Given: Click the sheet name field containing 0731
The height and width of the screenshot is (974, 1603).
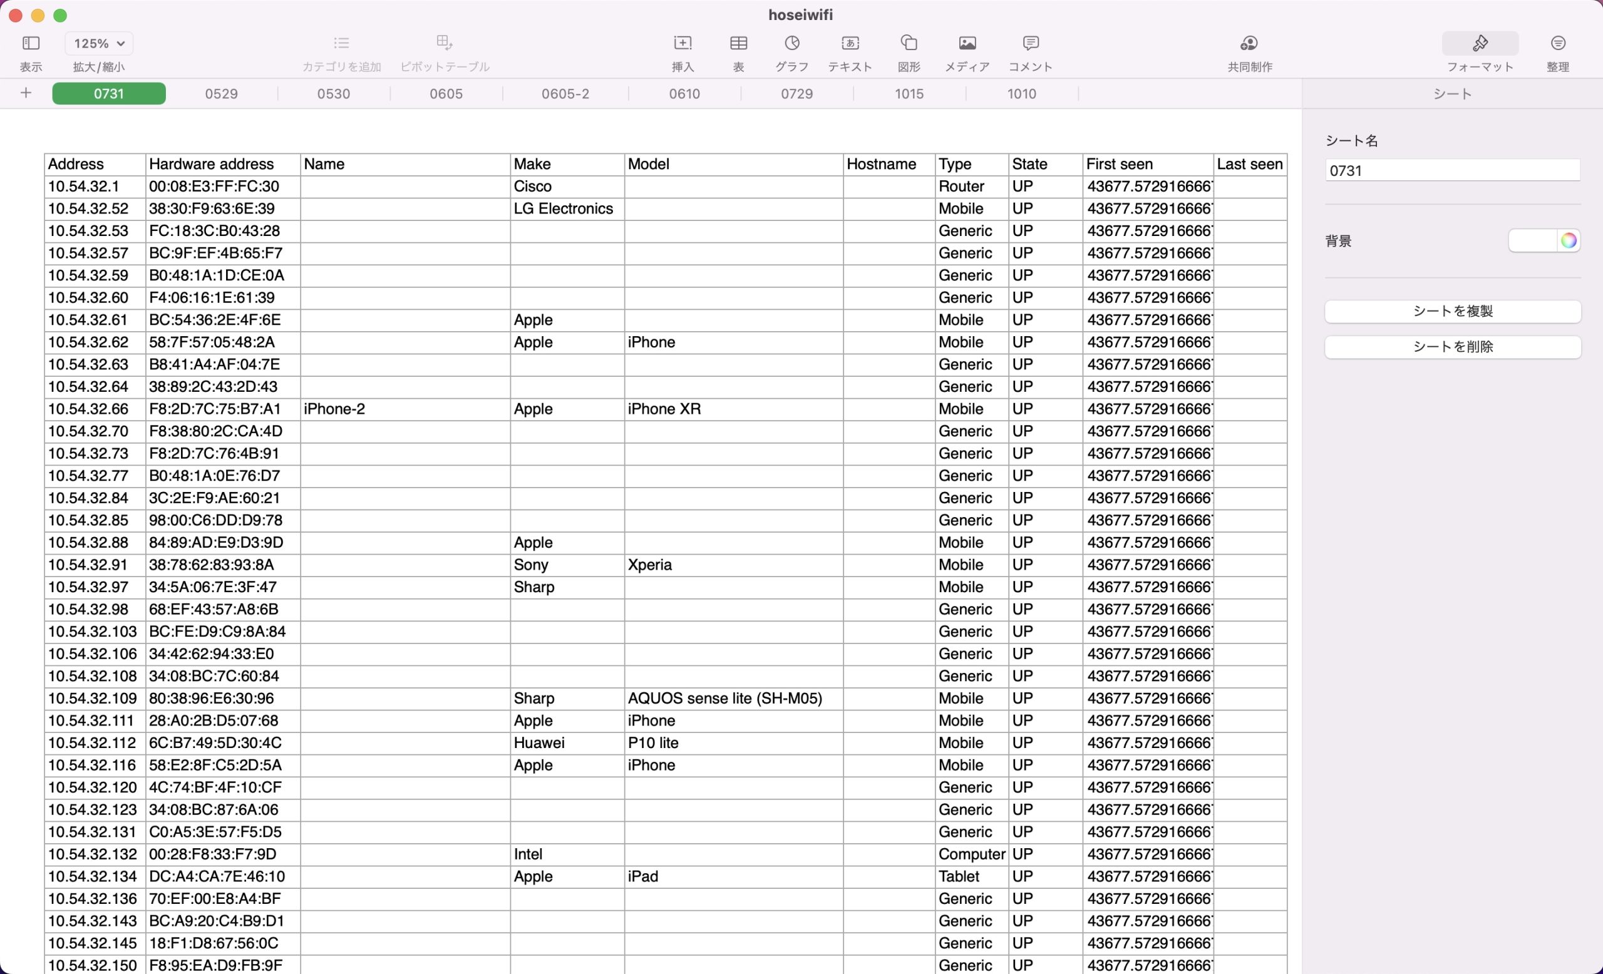Looking at the screenshot, I should pos(1452,171).
